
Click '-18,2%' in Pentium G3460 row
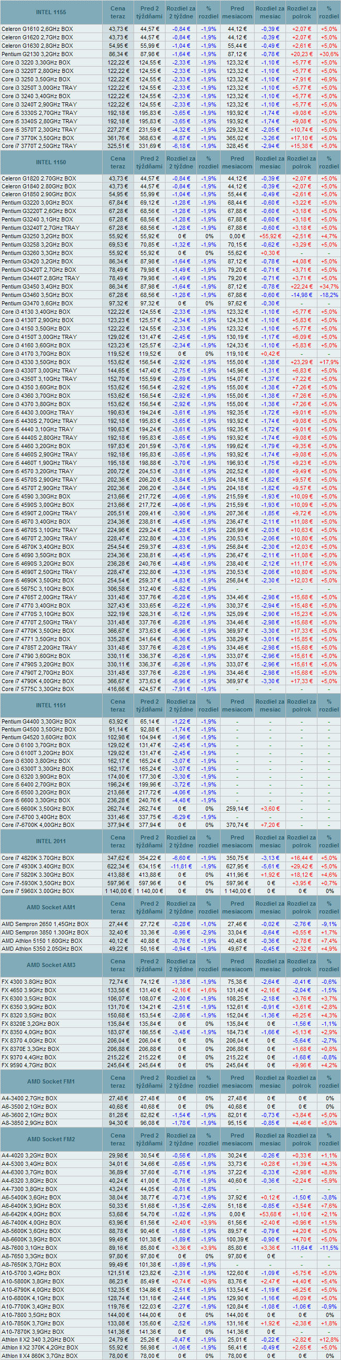(x=329, y=295)
